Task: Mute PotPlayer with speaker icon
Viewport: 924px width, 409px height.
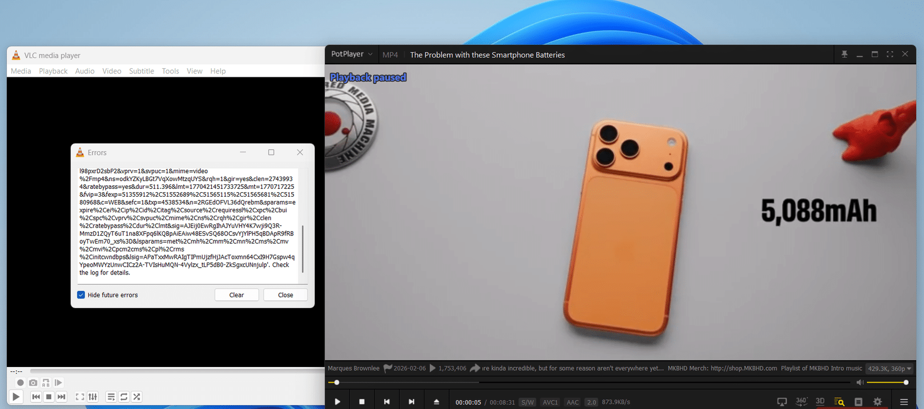Action: tap(860, 382)
